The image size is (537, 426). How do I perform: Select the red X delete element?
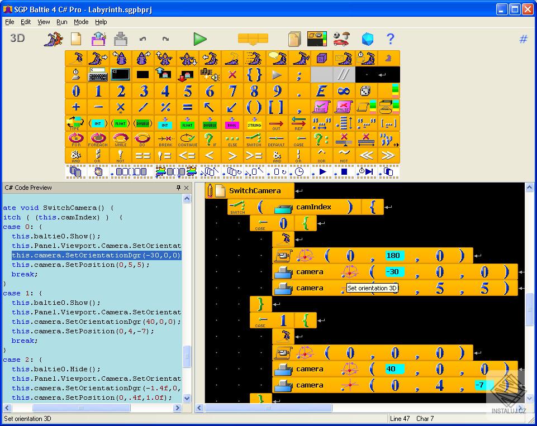click(x=232, y=75)
